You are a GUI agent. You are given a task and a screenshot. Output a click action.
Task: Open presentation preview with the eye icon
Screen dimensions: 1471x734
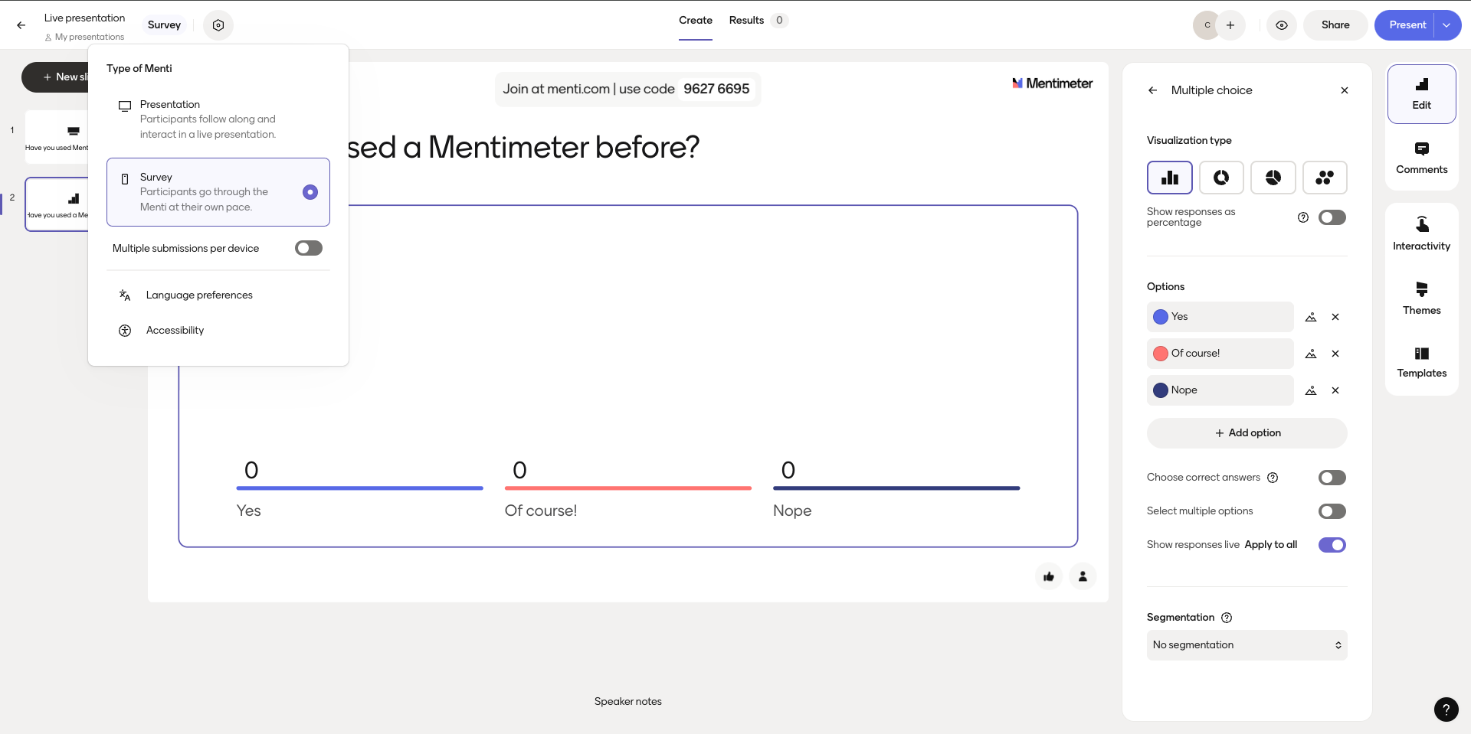coord(1281,24)
